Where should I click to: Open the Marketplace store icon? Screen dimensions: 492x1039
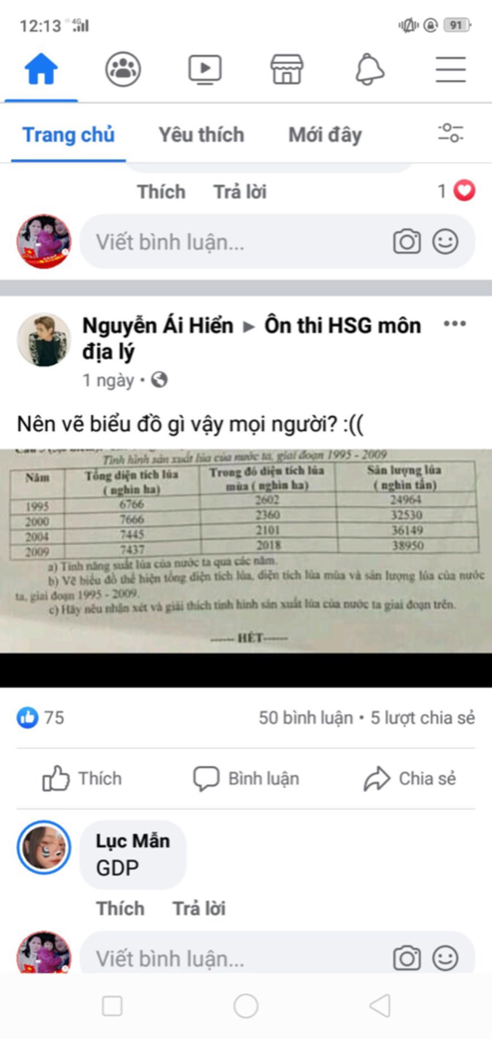click(287, 70)
